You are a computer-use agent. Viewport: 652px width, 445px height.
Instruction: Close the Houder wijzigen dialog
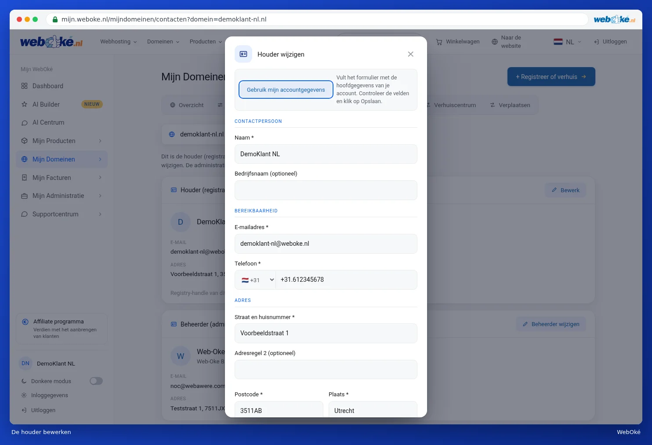coord(410,54)
